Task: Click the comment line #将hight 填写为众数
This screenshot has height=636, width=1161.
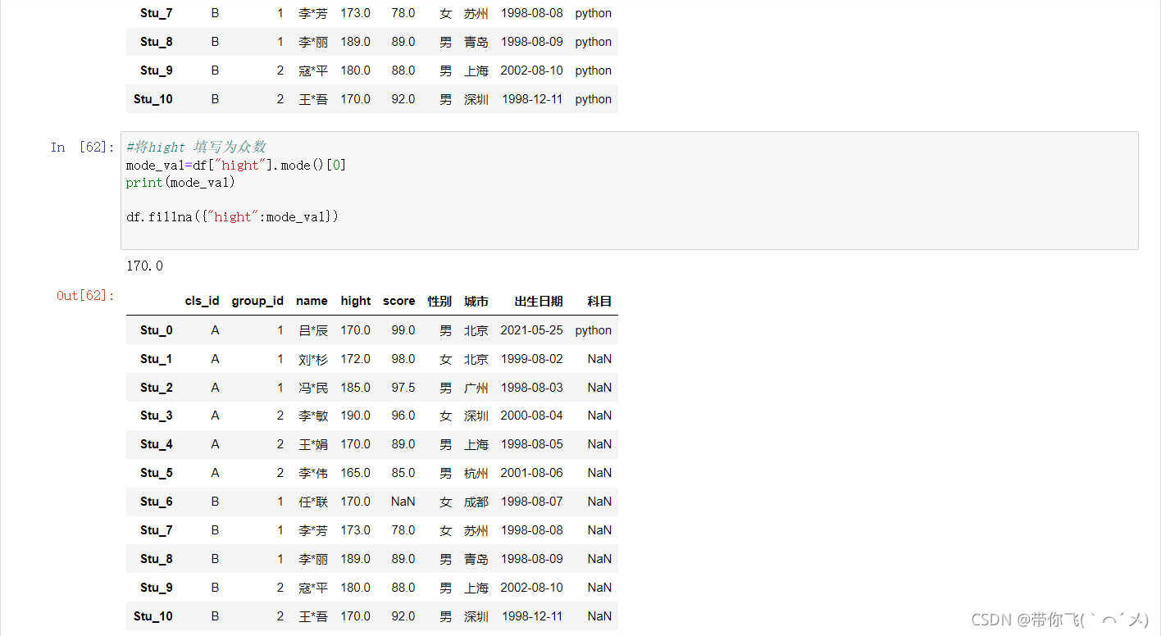Action: 196,148
